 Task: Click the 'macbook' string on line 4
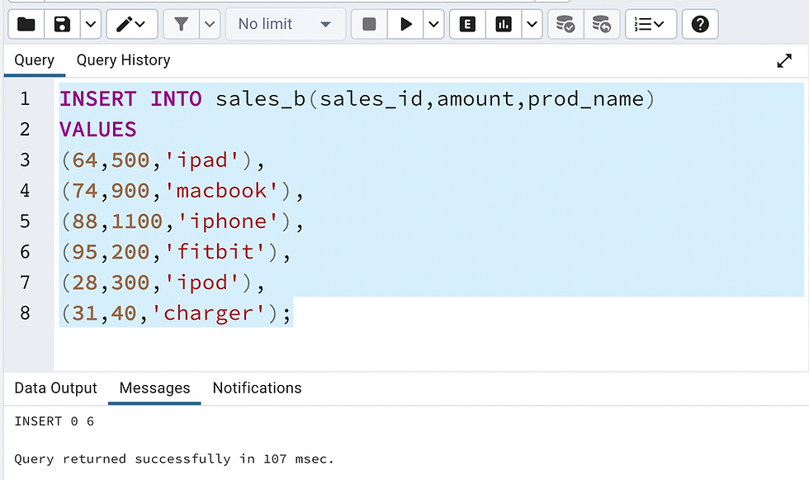(x=222, y=191)
